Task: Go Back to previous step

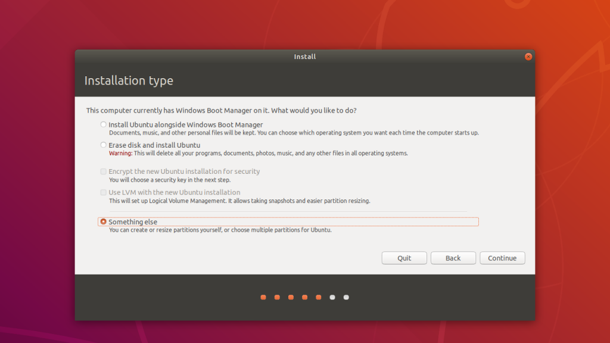Action: [x=453, y=258]
